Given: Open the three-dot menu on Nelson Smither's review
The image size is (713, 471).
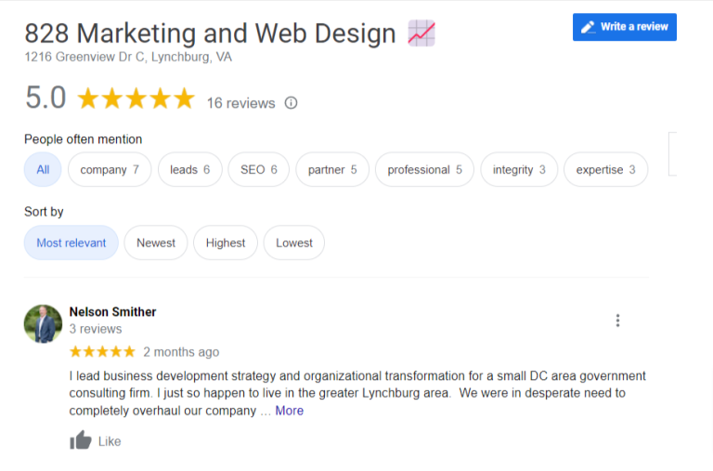Looking at the screenshot, I should coord(617,321).
